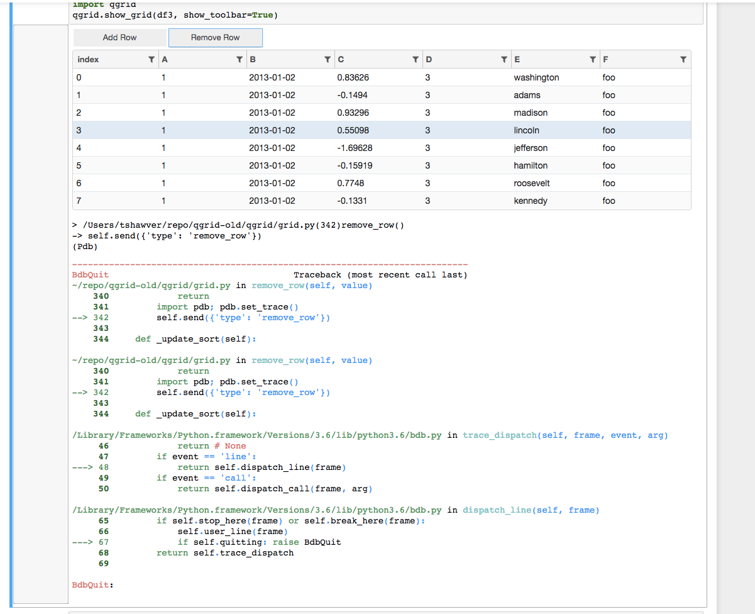
Task: Open filter icon for column D
Action: [504, 60]
